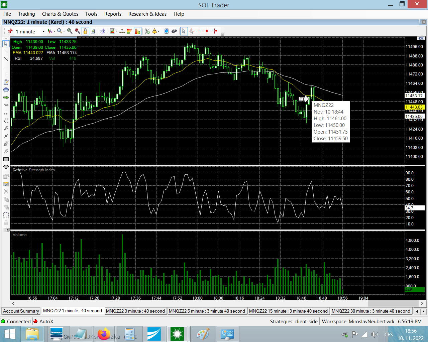Toggle the arrow pointer cursor mode
The height and width of the screenshot is (342, 428).
pos(184,31)
